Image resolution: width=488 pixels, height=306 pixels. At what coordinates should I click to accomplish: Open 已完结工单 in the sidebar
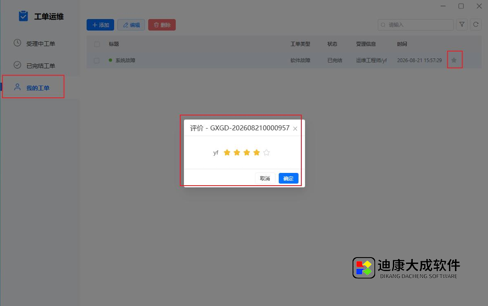pos(40,66)
